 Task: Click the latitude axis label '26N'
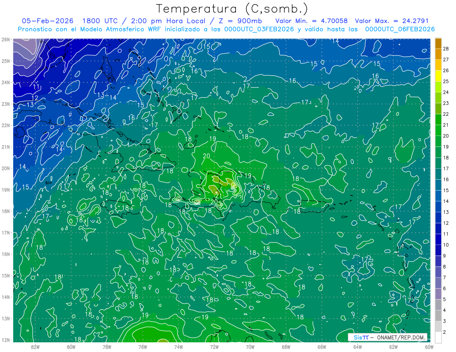point(5,39)
